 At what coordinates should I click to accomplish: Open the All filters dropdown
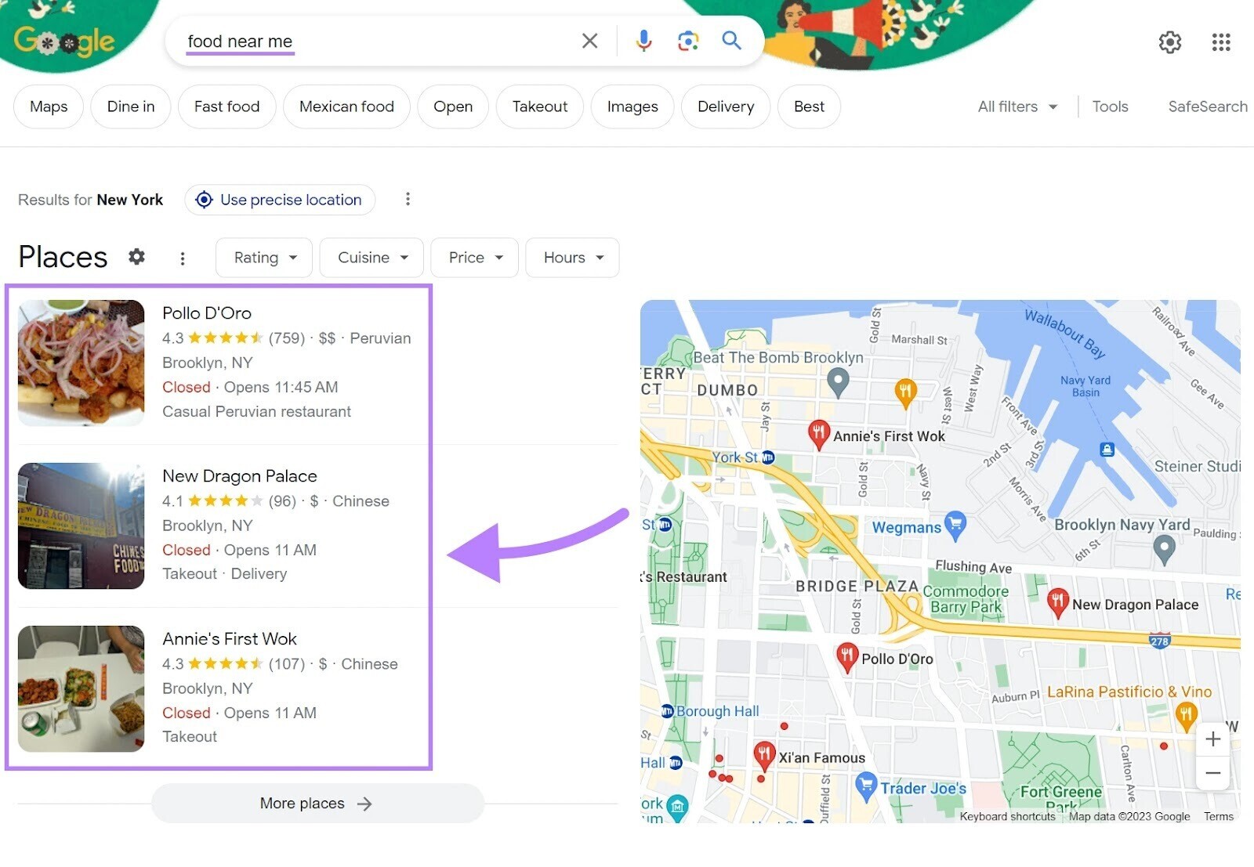pyautogui.click(x=1017, y=107)
